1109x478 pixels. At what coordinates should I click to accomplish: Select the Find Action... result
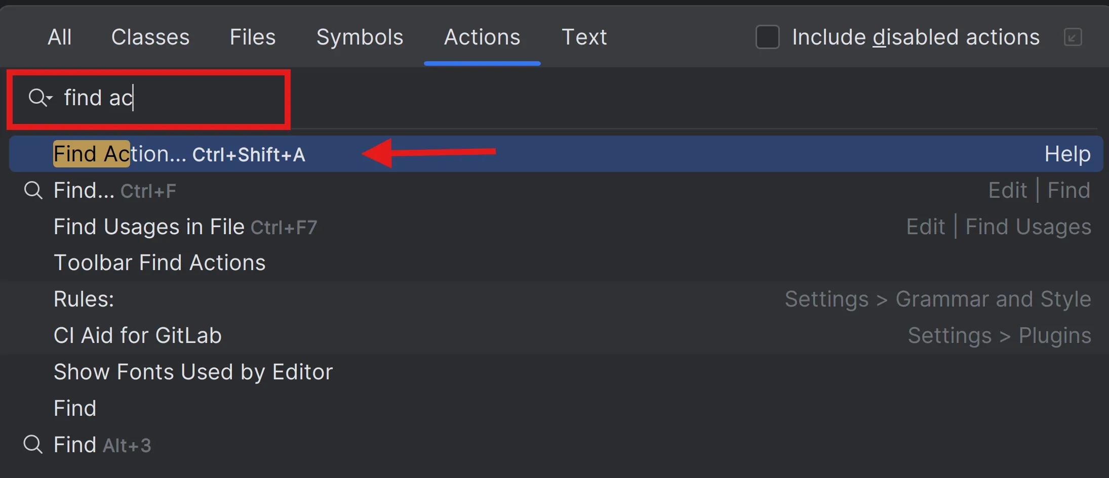coord(179,154)
